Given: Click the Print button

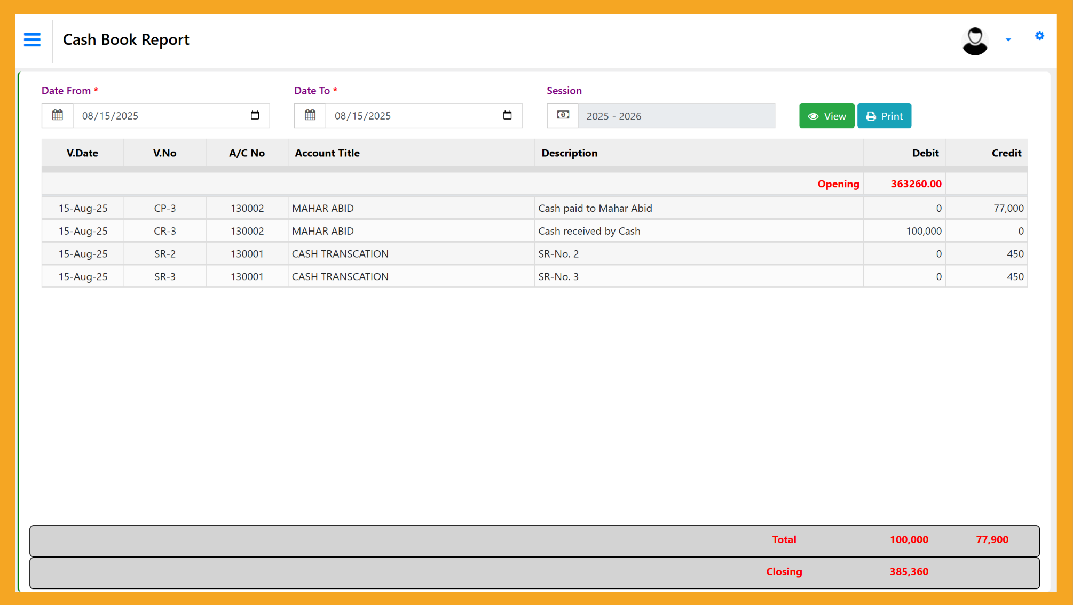Looking at the screenshot, I should tap(884, 116).
